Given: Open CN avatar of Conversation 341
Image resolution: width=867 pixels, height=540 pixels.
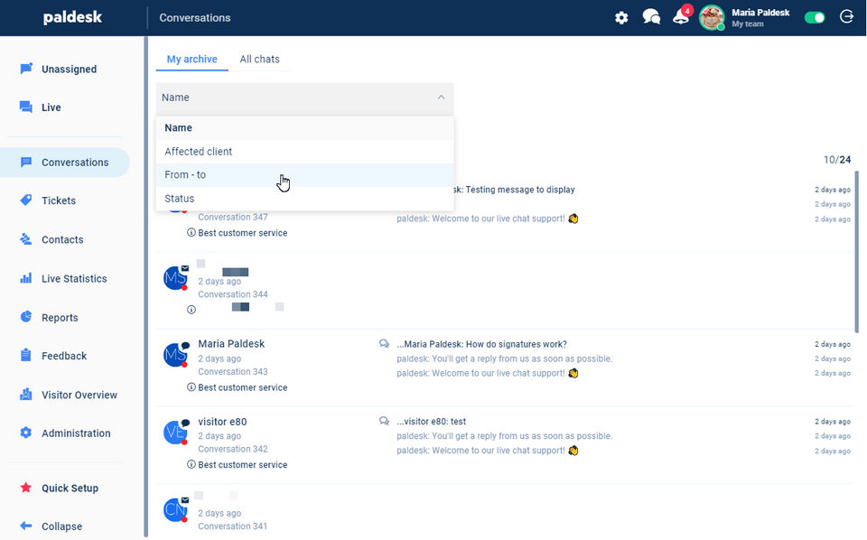Looking at the screenshot, I should click(175, 509).
